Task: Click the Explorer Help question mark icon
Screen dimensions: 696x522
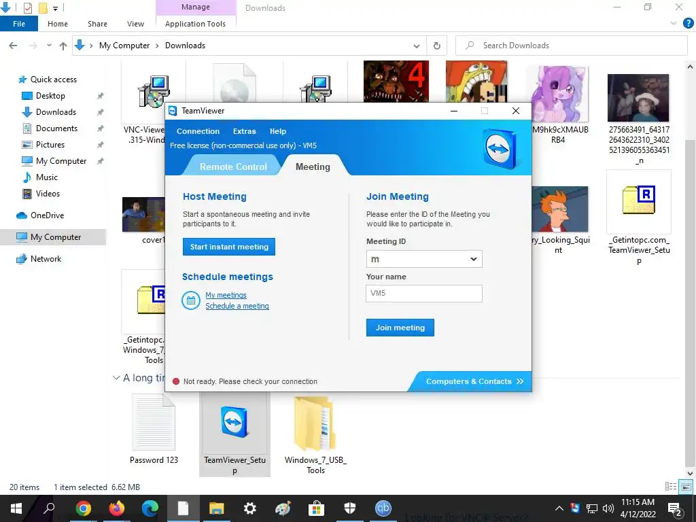Action: 688,24
